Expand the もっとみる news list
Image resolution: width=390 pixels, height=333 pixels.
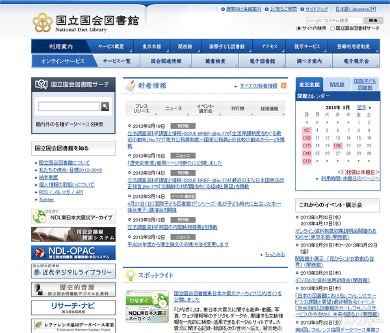(x=274, y=254)
